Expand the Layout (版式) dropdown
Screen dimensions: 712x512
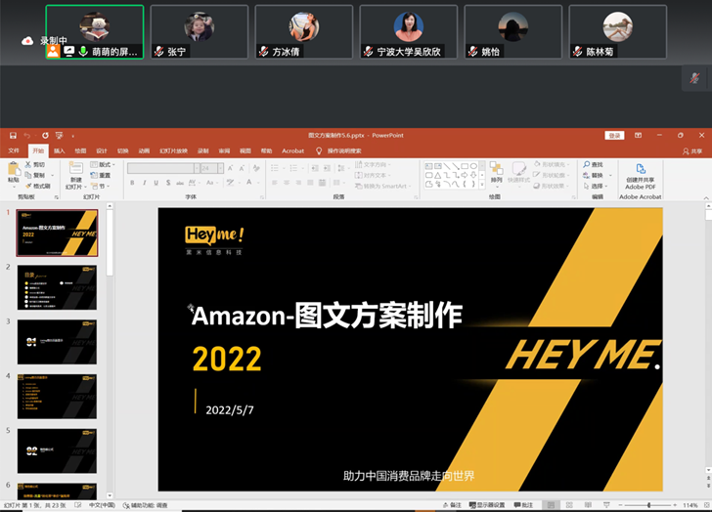click(x=103, y=165)
